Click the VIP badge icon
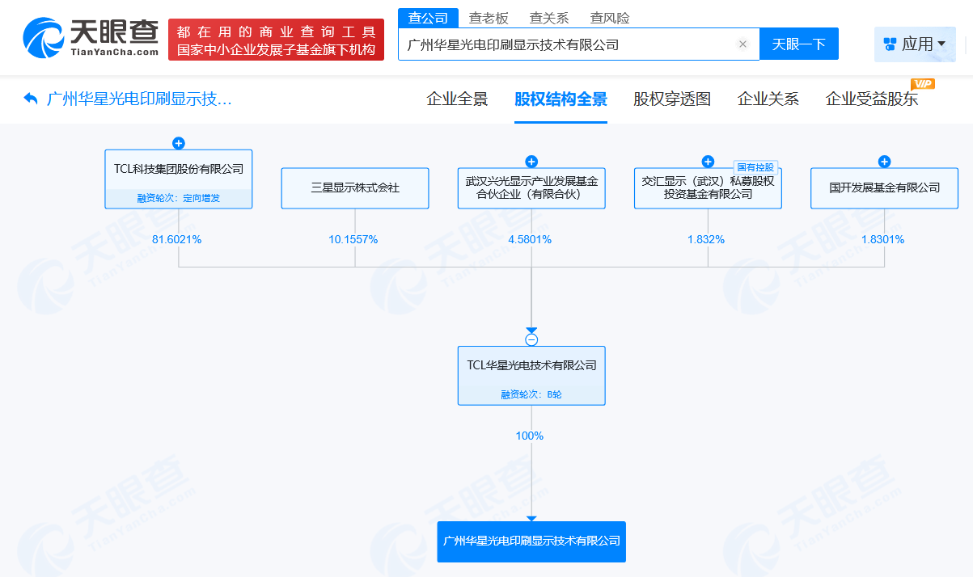 pos(922,84)
